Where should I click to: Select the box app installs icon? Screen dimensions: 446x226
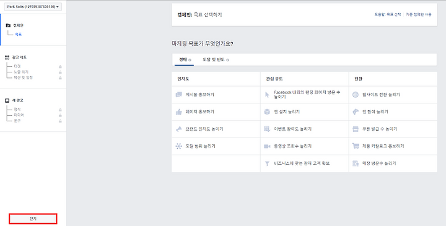click(x=267, y=111)
